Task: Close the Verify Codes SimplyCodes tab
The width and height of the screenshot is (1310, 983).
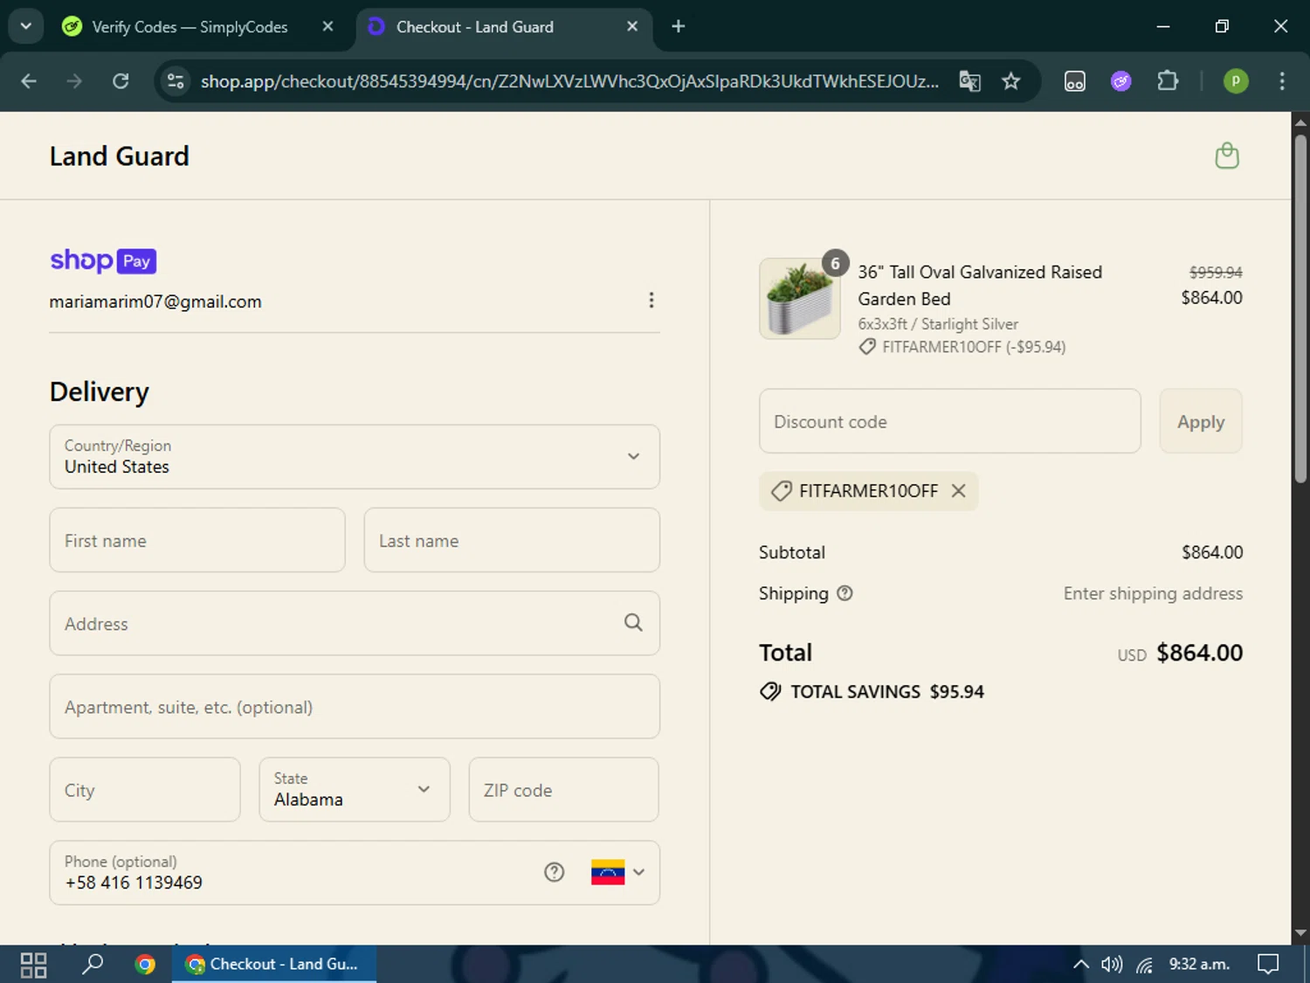Action: point(327,26)
